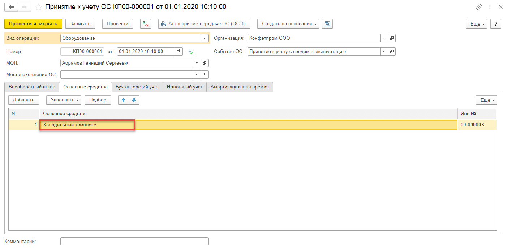507x248 pixels.
Task: Show Дт/Кт accounting entries icon
Action: coord(146,24)
